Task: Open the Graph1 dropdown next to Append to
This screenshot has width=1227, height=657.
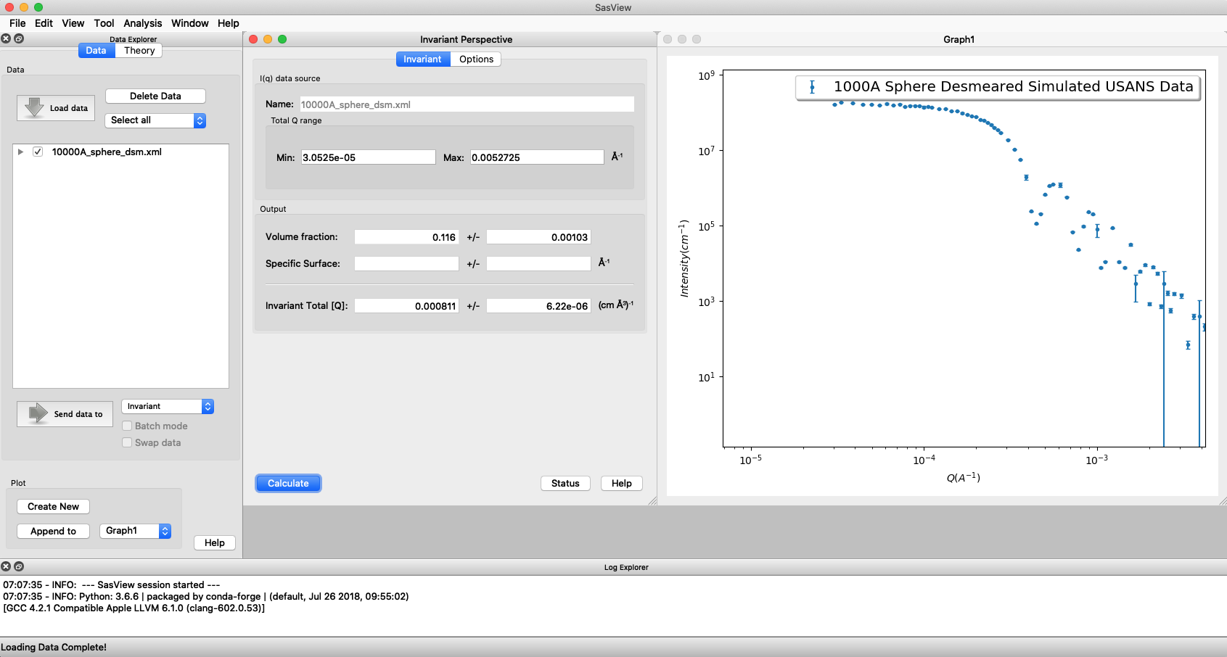Action: click(x=165, y=531)
